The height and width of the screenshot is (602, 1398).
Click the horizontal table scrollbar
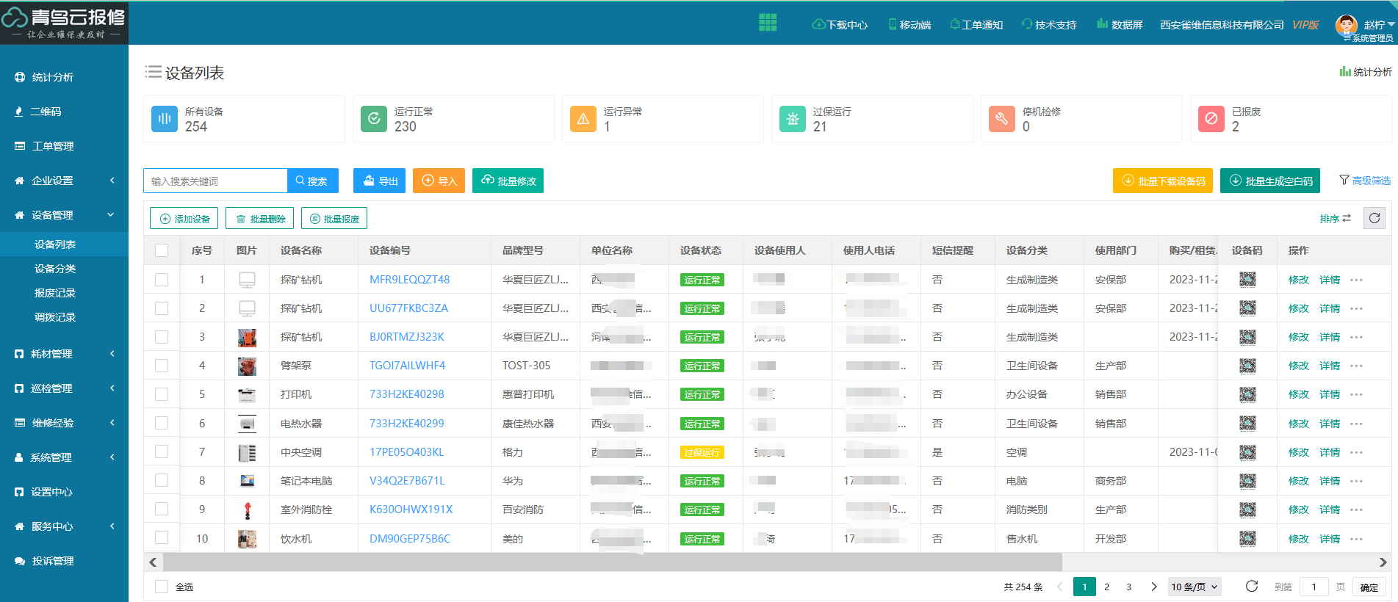point(612,562)
